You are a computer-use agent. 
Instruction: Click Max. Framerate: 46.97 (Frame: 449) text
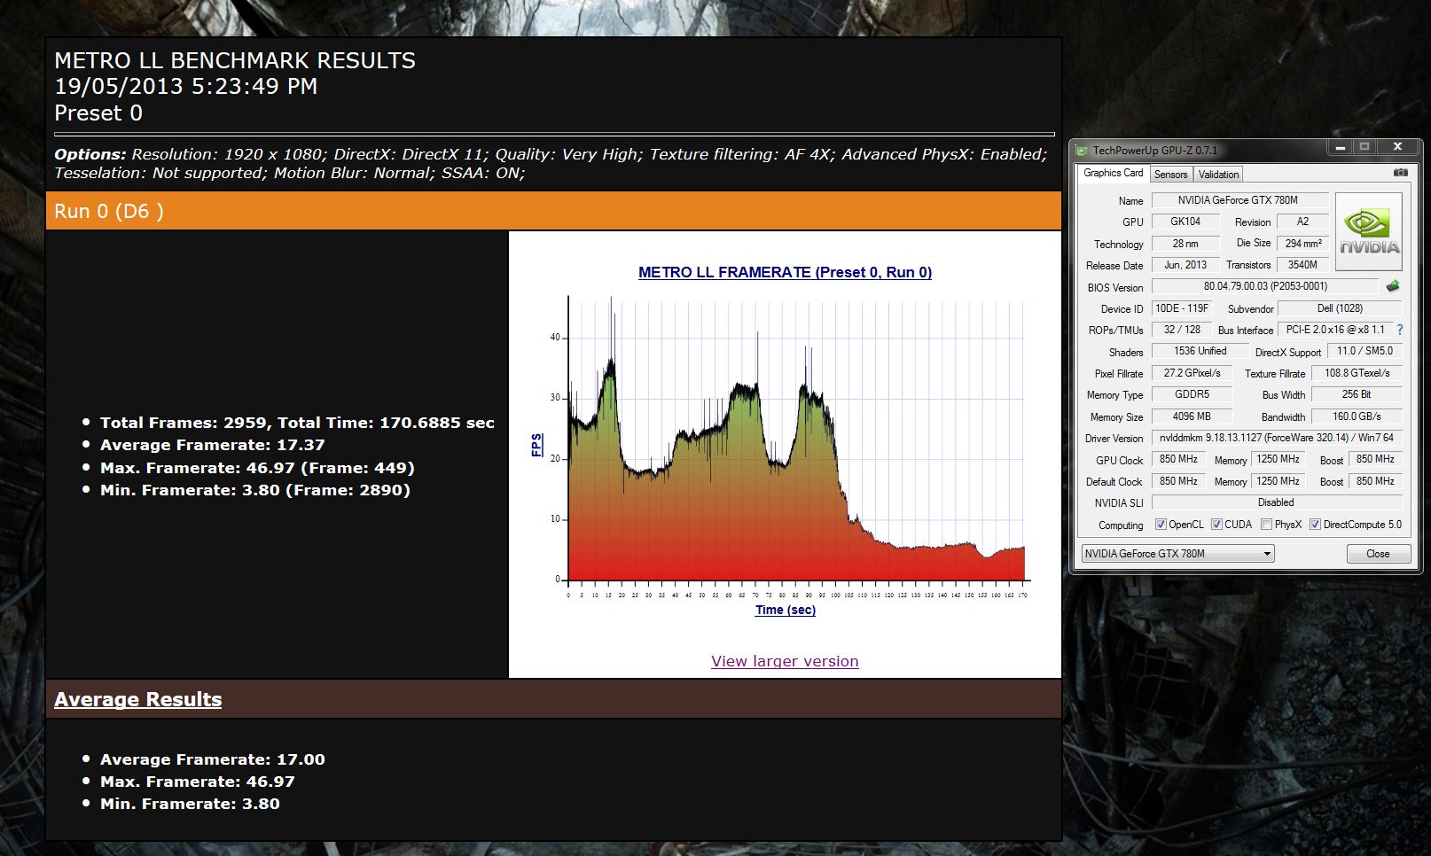pos(257,468)
